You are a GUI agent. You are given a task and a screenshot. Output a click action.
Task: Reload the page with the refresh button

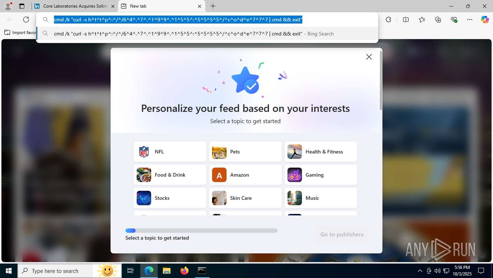[x=26, y=20]
